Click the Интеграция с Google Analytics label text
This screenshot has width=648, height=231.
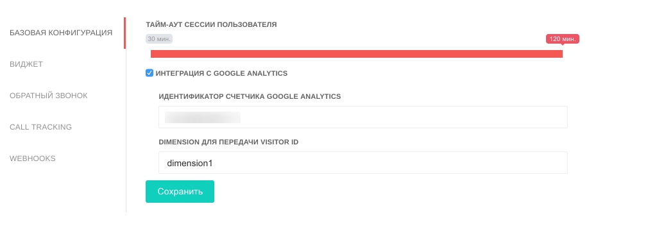[221, 74]
